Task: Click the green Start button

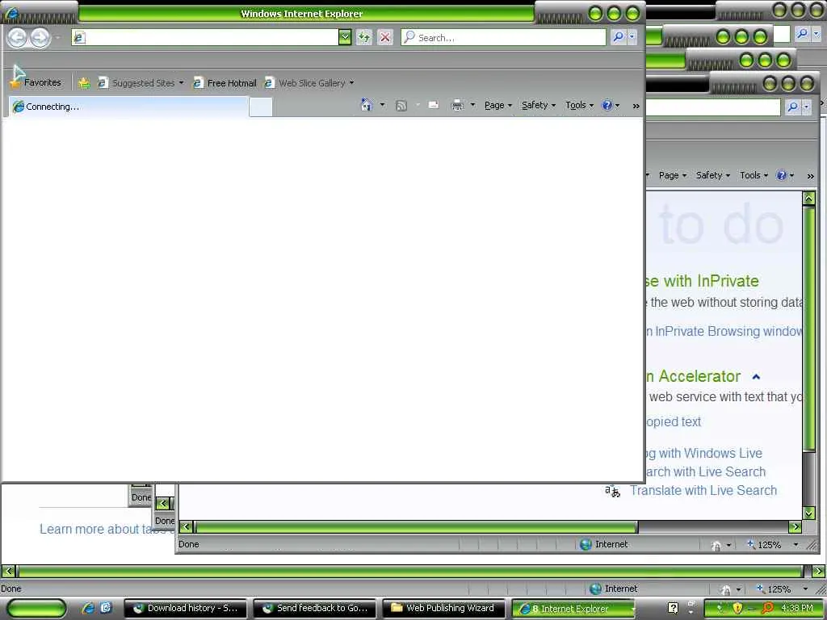Action: [36, 608]
